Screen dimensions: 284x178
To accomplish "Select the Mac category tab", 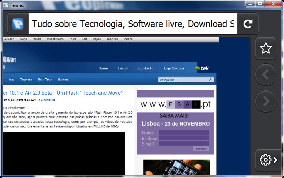I will pos(12,79).
